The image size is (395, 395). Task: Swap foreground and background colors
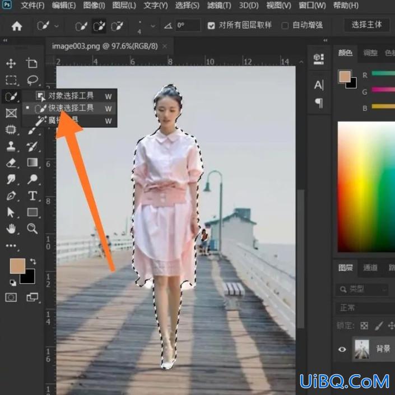coord(33,261)
